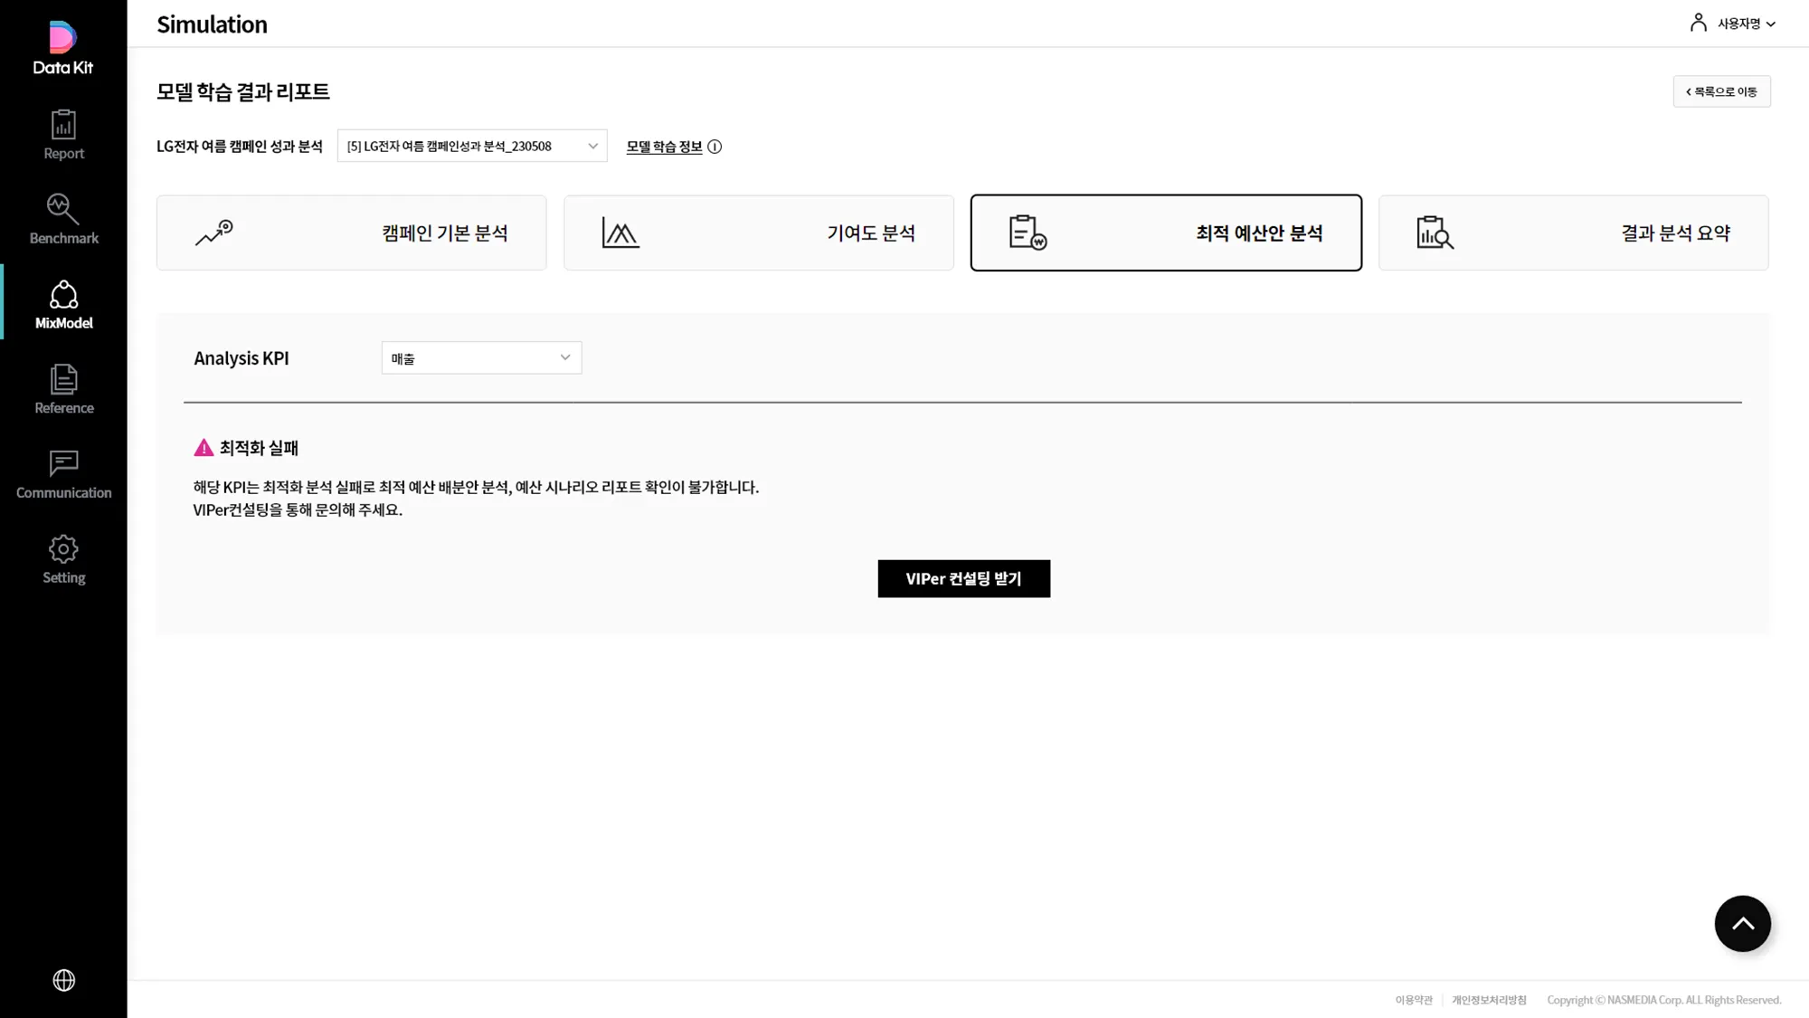Viewport: 1809px width, 1018px height.
Task: Open the 모델 학습 정보 link
Action: tap(664, 147)
